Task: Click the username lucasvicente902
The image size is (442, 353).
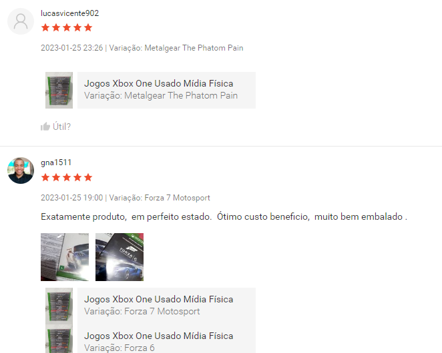Action: click(69, 13)
